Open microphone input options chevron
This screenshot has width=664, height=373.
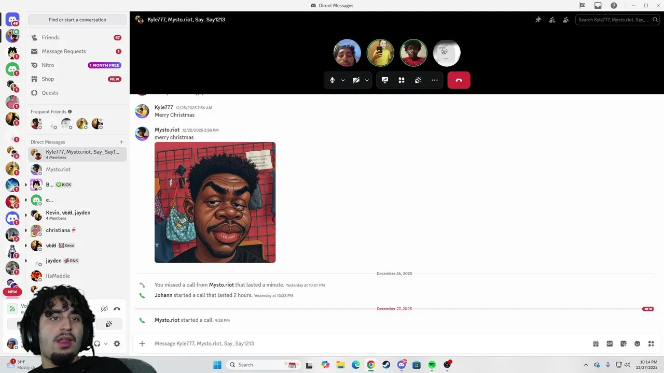343,80
